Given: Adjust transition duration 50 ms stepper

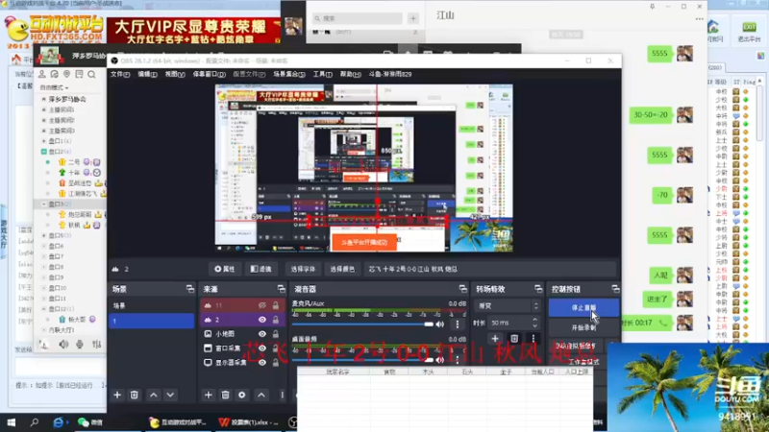Looking at the screenshot, I should pos(534,323).
